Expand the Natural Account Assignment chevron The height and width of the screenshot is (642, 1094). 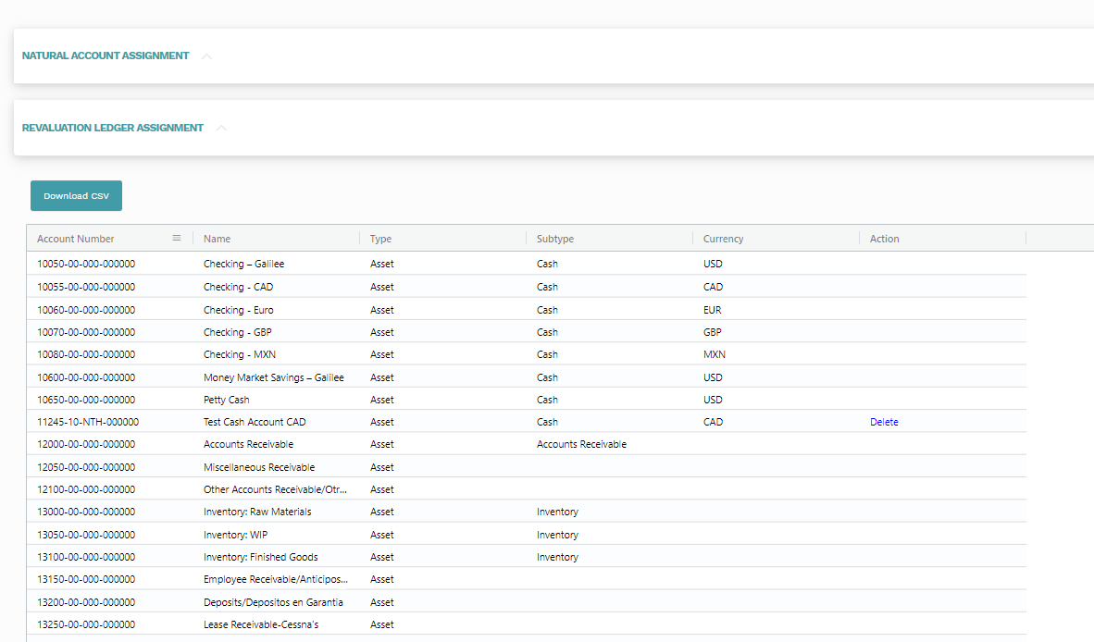pyautogui.click(x=206, y=56)
